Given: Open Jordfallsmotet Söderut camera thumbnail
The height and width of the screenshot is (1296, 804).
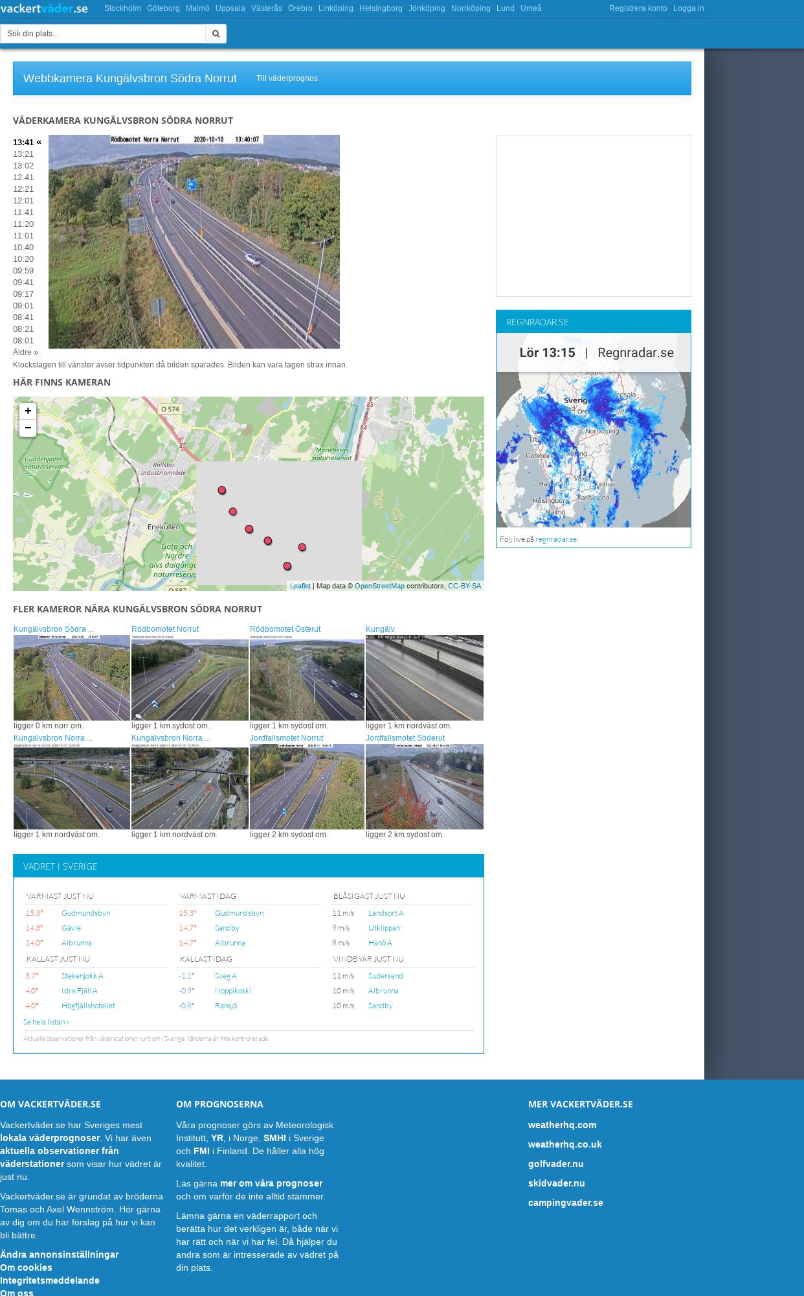Looking at the screenshot, I should 425,787.
